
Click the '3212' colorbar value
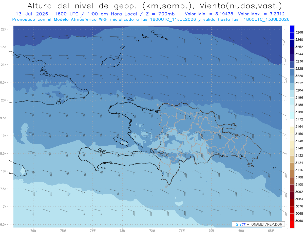[299, 83]
